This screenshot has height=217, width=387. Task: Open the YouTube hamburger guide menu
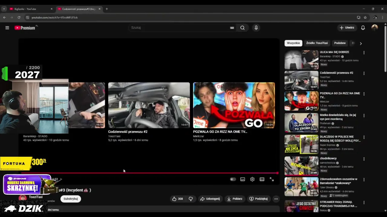coord(7,28)
